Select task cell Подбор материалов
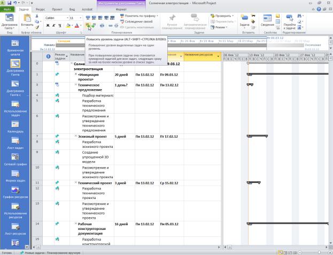333x255 pixels. click(92, 95)
